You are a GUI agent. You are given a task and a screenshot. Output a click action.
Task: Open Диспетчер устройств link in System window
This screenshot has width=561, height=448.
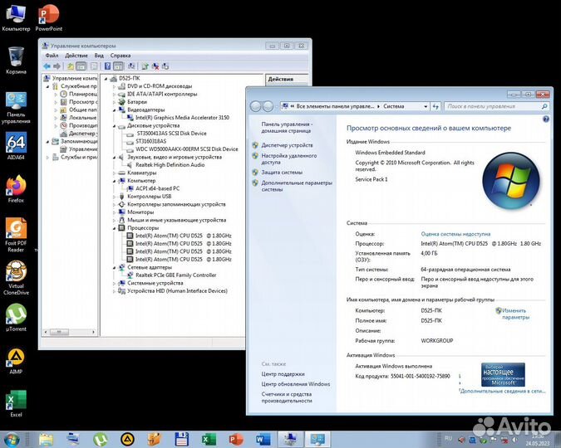pyautogui.click(x=287, y=145)
